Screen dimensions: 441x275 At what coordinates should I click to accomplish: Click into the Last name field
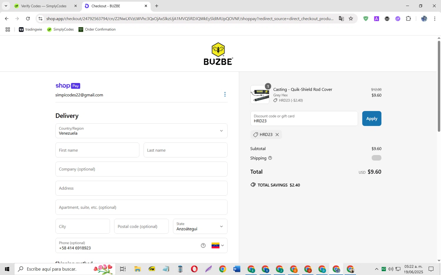[186, 150]
